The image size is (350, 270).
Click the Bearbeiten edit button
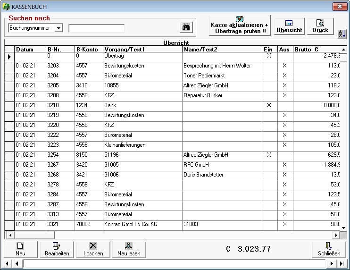(x=57, y=249)
